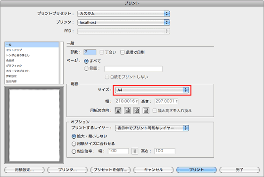
Task: Click the category list scrollbar
Action: point(61,63)
